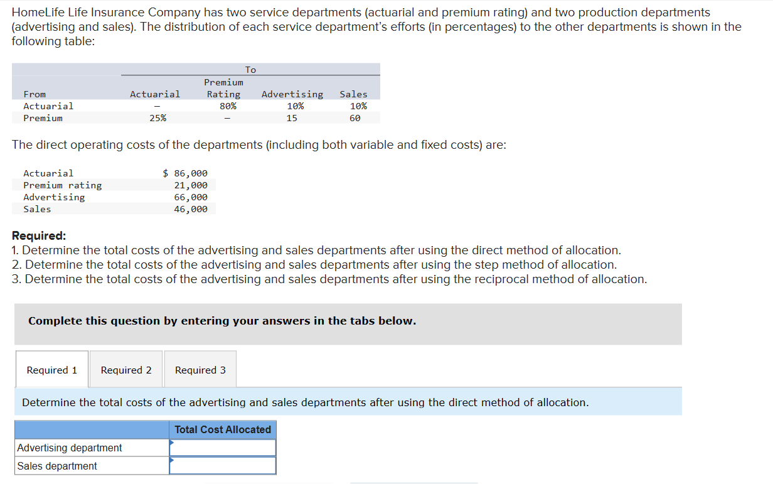Select the Advertising cost value 66,000
Viewport: 773px width, 484px height.
click(191, 197)
